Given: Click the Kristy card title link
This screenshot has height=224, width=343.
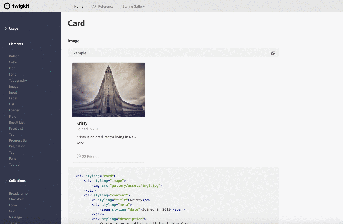Looking at the screenshot, I should point(82,123).
